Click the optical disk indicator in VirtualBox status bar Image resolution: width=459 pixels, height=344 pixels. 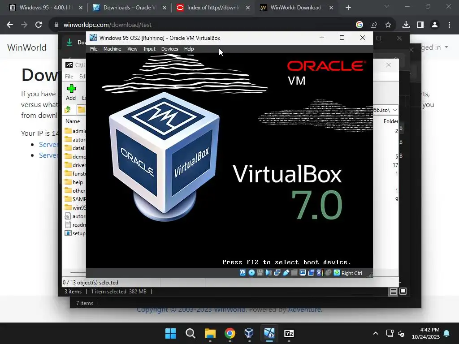[x=251, y=273]
